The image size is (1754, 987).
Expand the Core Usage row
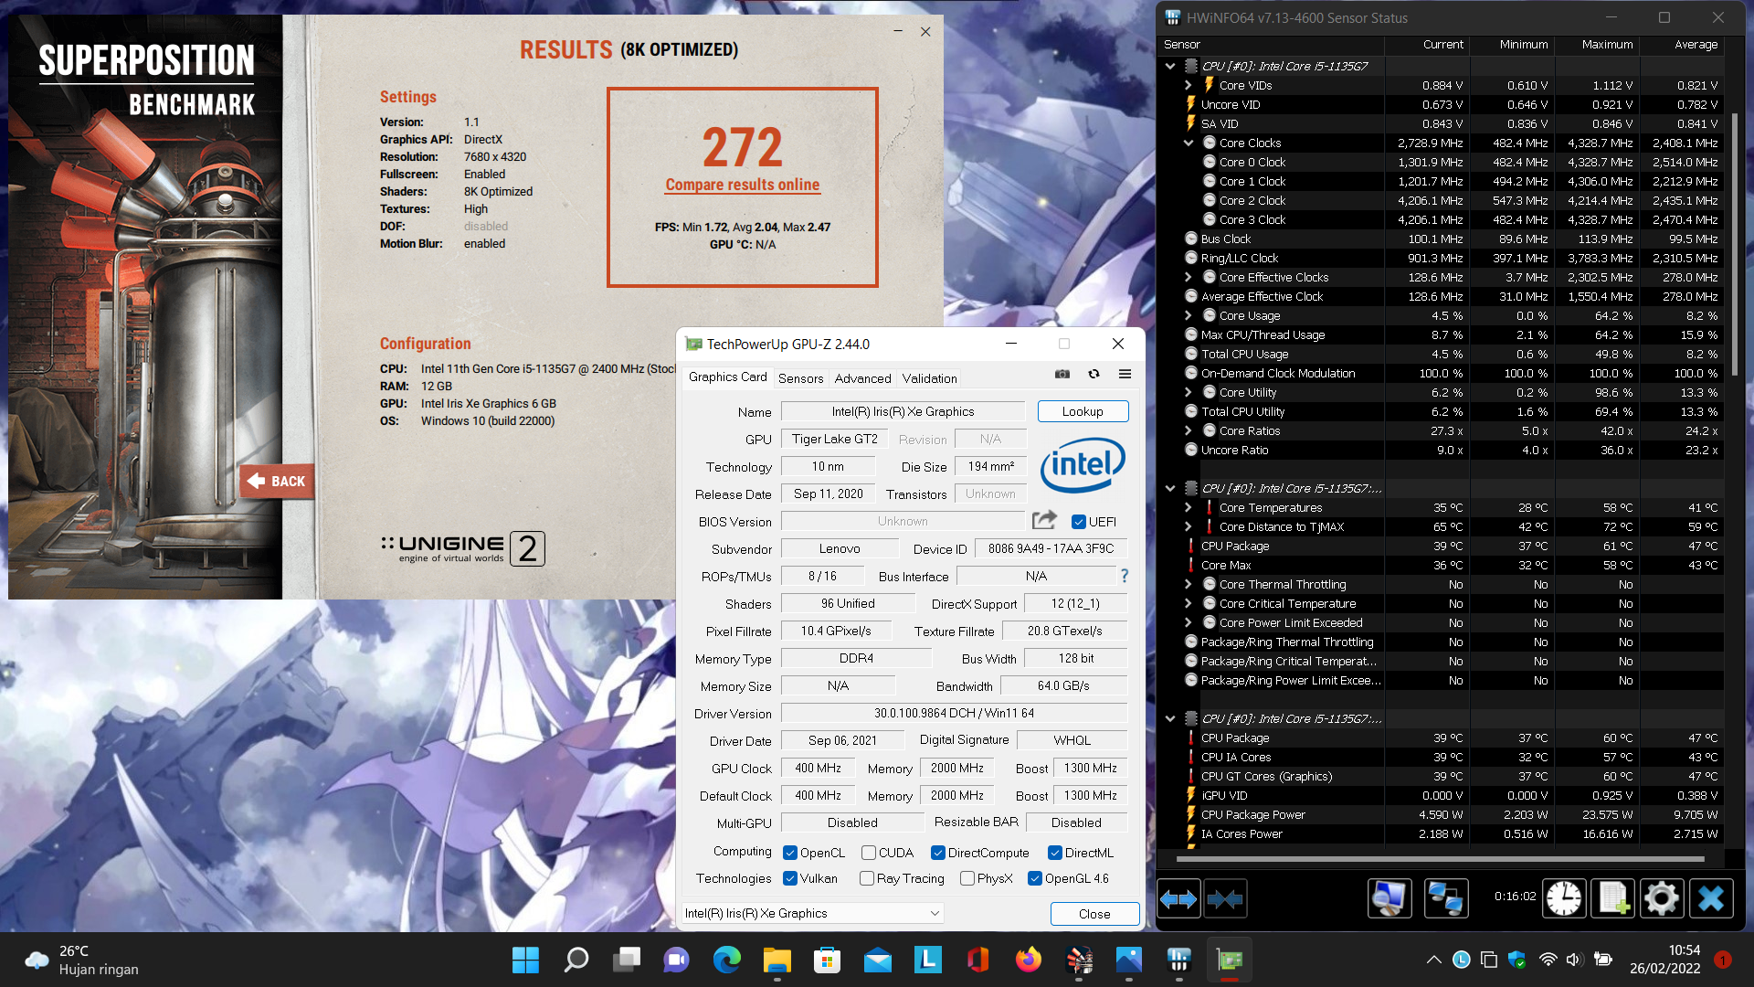click(x=1189, y=315)
